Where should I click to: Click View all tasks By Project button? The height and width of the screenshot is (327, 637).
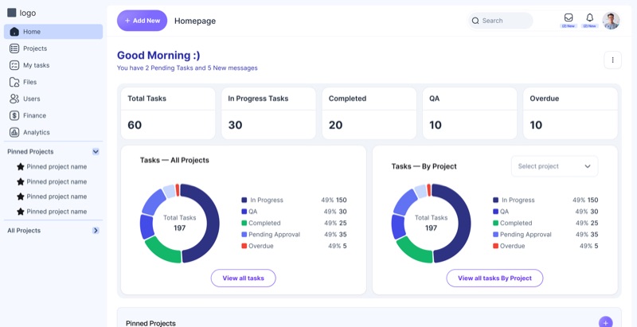click(494, 278)
